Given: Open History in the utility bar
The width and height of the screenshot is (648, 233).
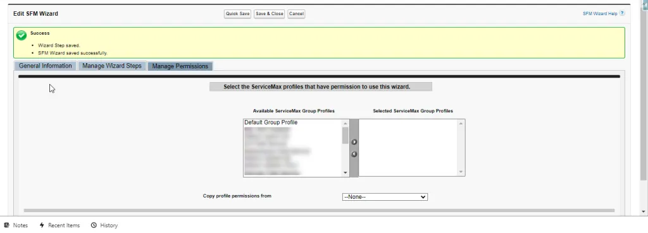Looking at the screenshot, I should [104, 225].
